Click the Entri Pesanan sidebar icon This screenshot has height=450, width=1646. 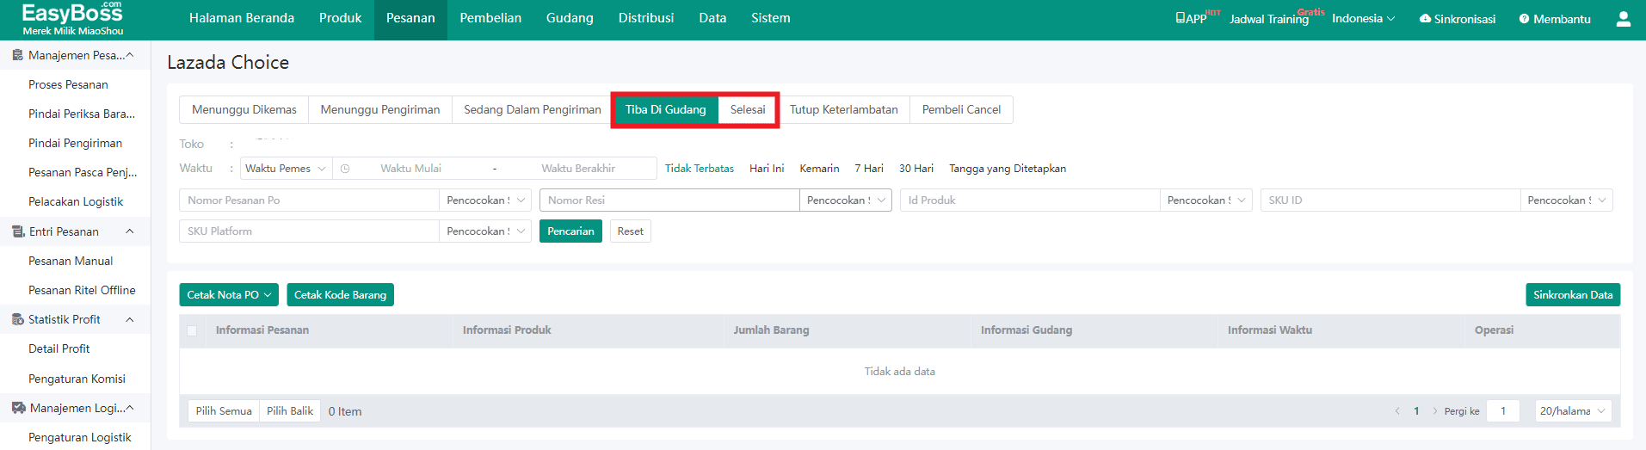tap(18, 231)
